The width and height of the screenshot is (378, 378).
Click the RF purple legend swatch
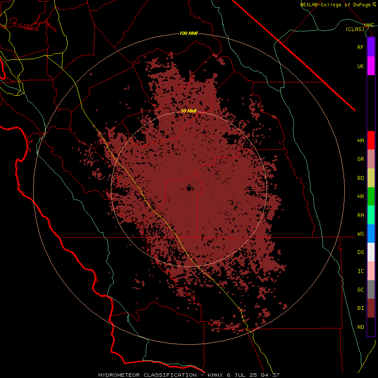pos(371,47)
